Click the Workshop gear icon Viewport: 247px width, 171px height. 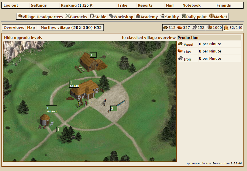coord(111,16)
